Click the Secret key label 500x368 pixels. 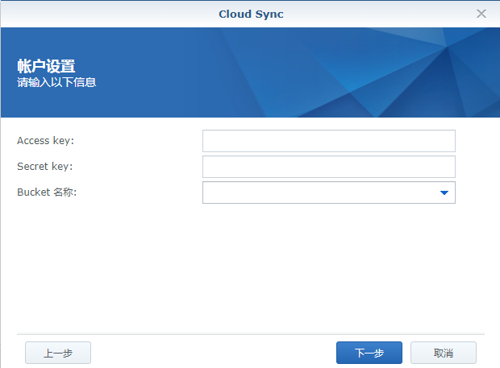[x=45, y=167]
